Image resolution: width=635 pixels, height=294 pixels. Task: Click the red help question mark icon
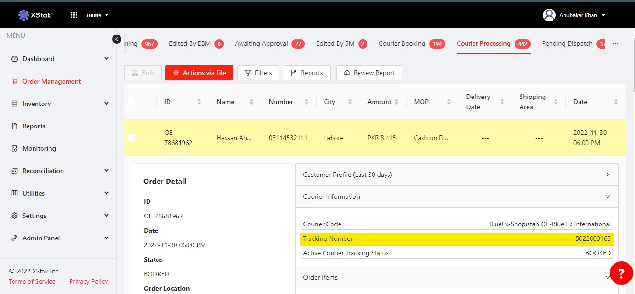pos(621,273)
